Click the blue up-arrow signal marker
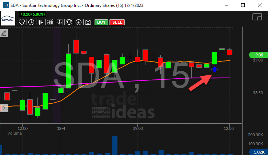The height and width of the screenshot is (155, 268). click(215, 69)
